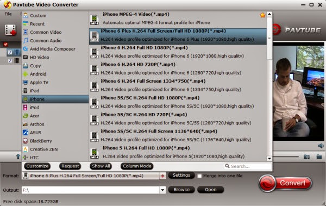This screenshot has width=326, height=206.
Task: Open the File menu
Action: click(8, 14)
